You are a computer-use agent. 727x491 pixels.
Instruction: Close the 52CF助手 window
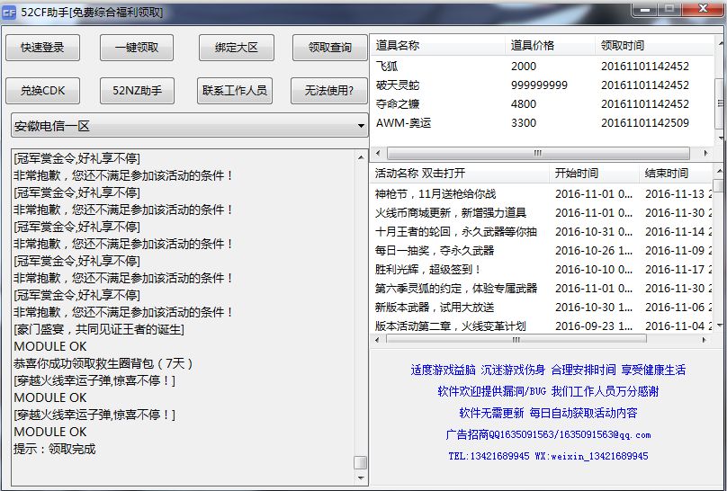point(704,9)
